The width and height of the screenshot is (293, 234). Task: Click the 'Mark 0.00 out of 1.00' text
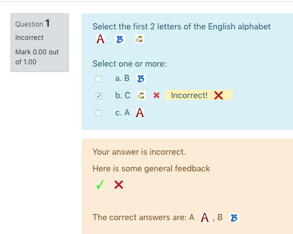click(x=37, y=57)
